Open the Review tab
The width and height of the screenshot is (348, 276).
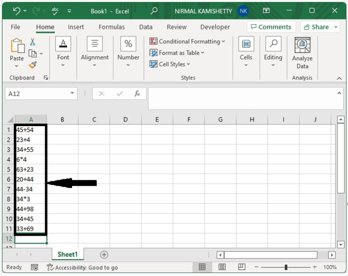click(x=176, y=27)
